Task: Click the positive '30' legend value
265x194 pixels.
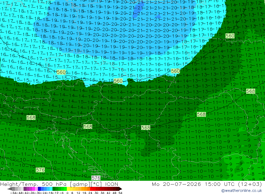Action: [x=96, y=193]
